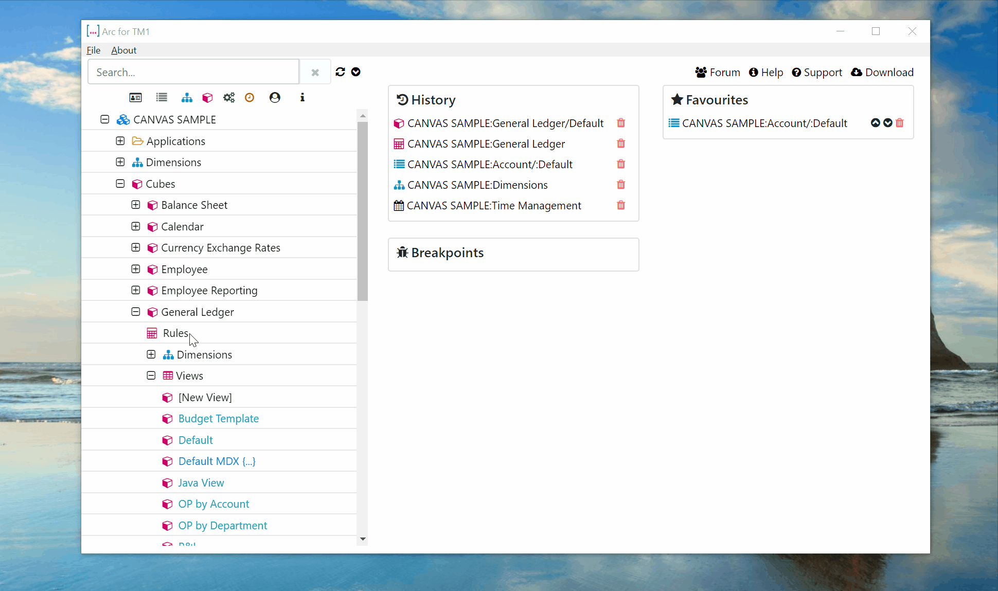The width and height of the screenshot is (998, 591).
Task: Delete CANVAS SAMPLE:Dimensions history entry
Action: (x=621, y=185)
